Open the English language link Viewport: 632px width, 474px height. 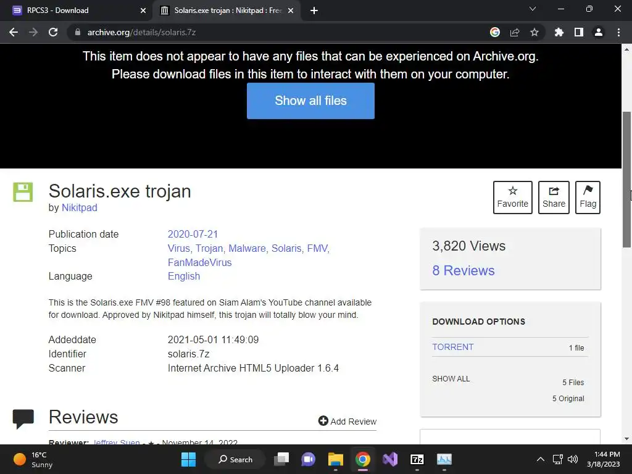tap(184, 276)
